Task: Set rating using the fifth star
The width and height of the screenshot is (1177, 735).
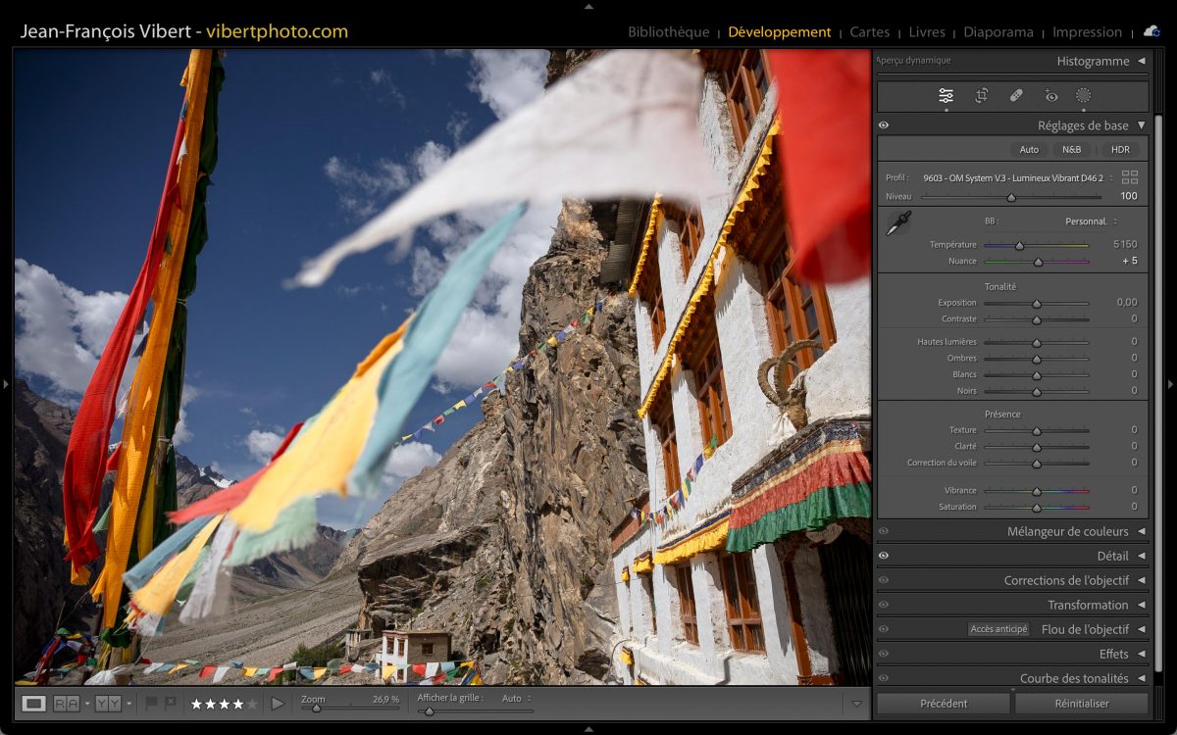Action: click(x=252, y=703)
